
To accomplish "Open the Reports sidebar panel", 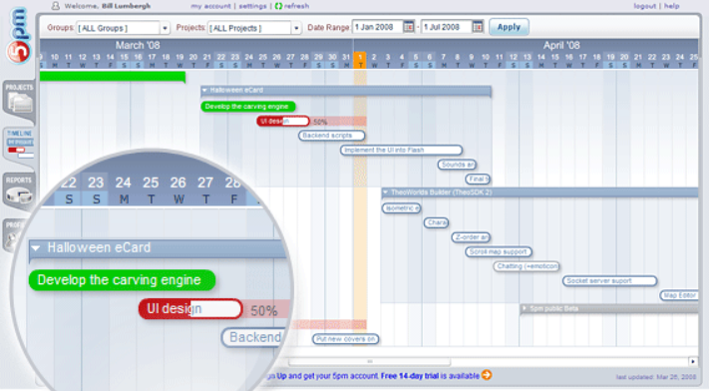I will click(19, 192).
